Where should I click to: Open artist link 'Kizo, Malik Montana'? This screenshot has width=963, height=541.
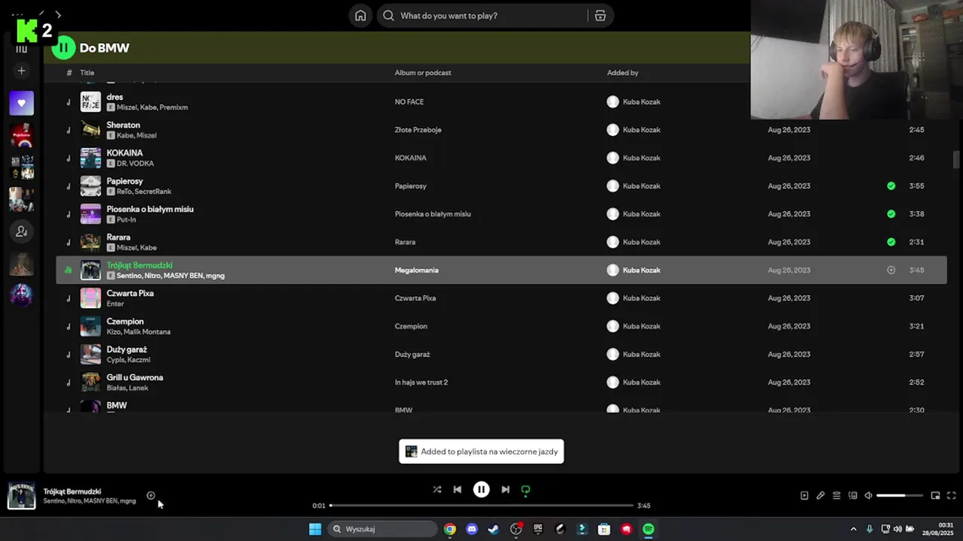click(x=138, y=331)
